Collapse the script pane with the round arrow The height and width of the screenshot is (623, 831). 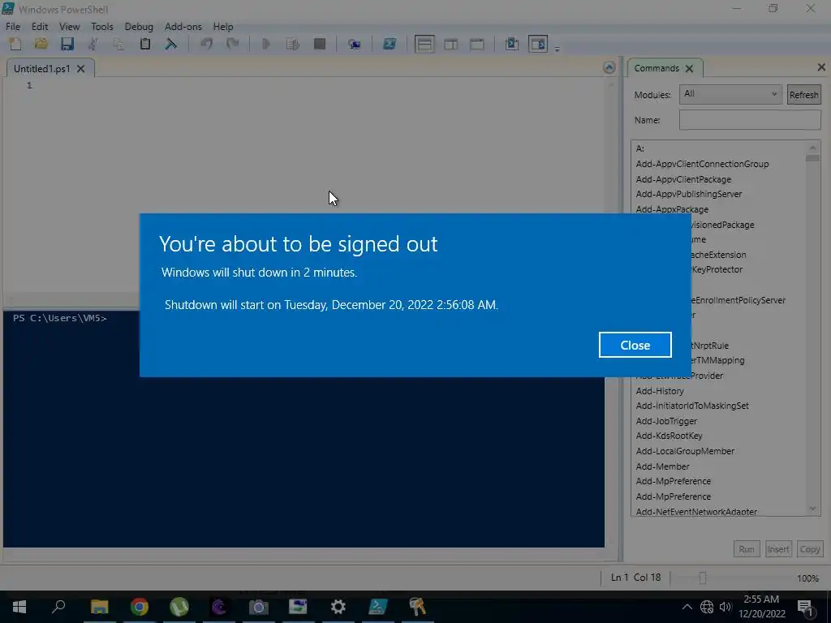609,67
